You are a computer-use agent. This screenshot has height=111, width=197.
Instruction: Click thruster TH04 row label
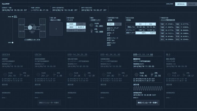point(177,27)
